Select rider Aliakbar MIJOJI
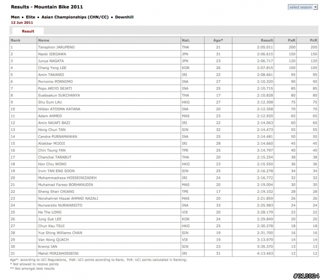The image size is (322, 280). pos(51,144)
